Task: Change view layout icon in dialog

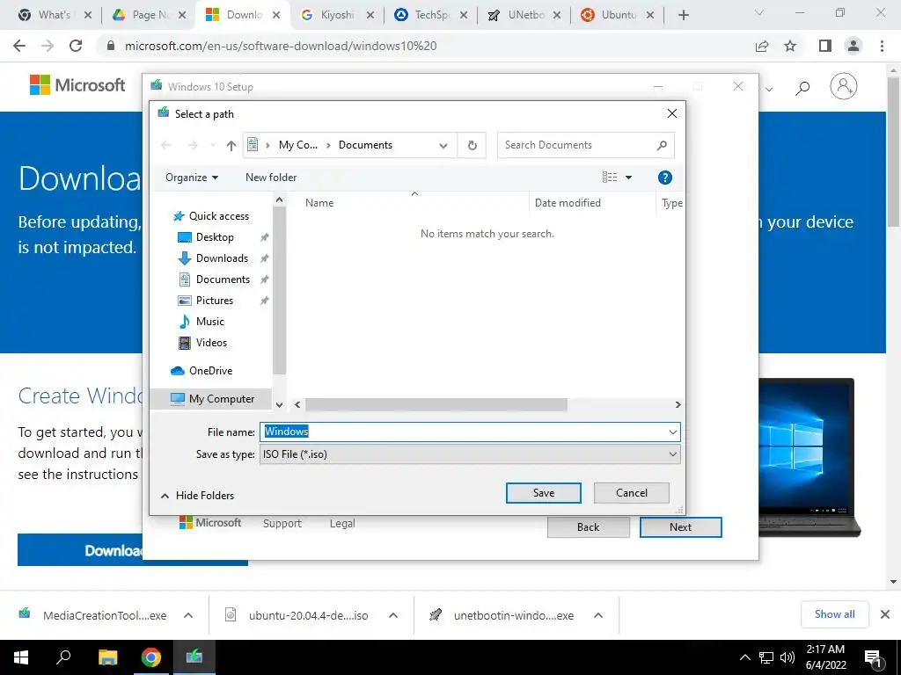Action: point(610,178)
